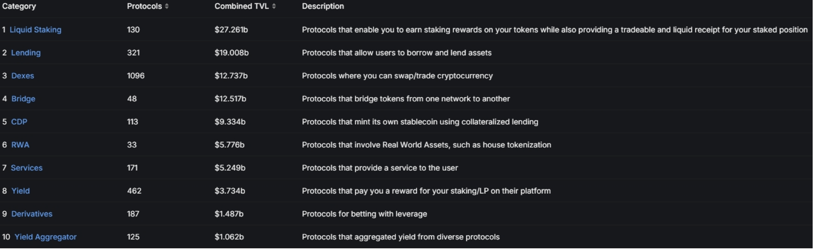Go to the Dexes category
The image size is (816, 250).
pos(23,76)
